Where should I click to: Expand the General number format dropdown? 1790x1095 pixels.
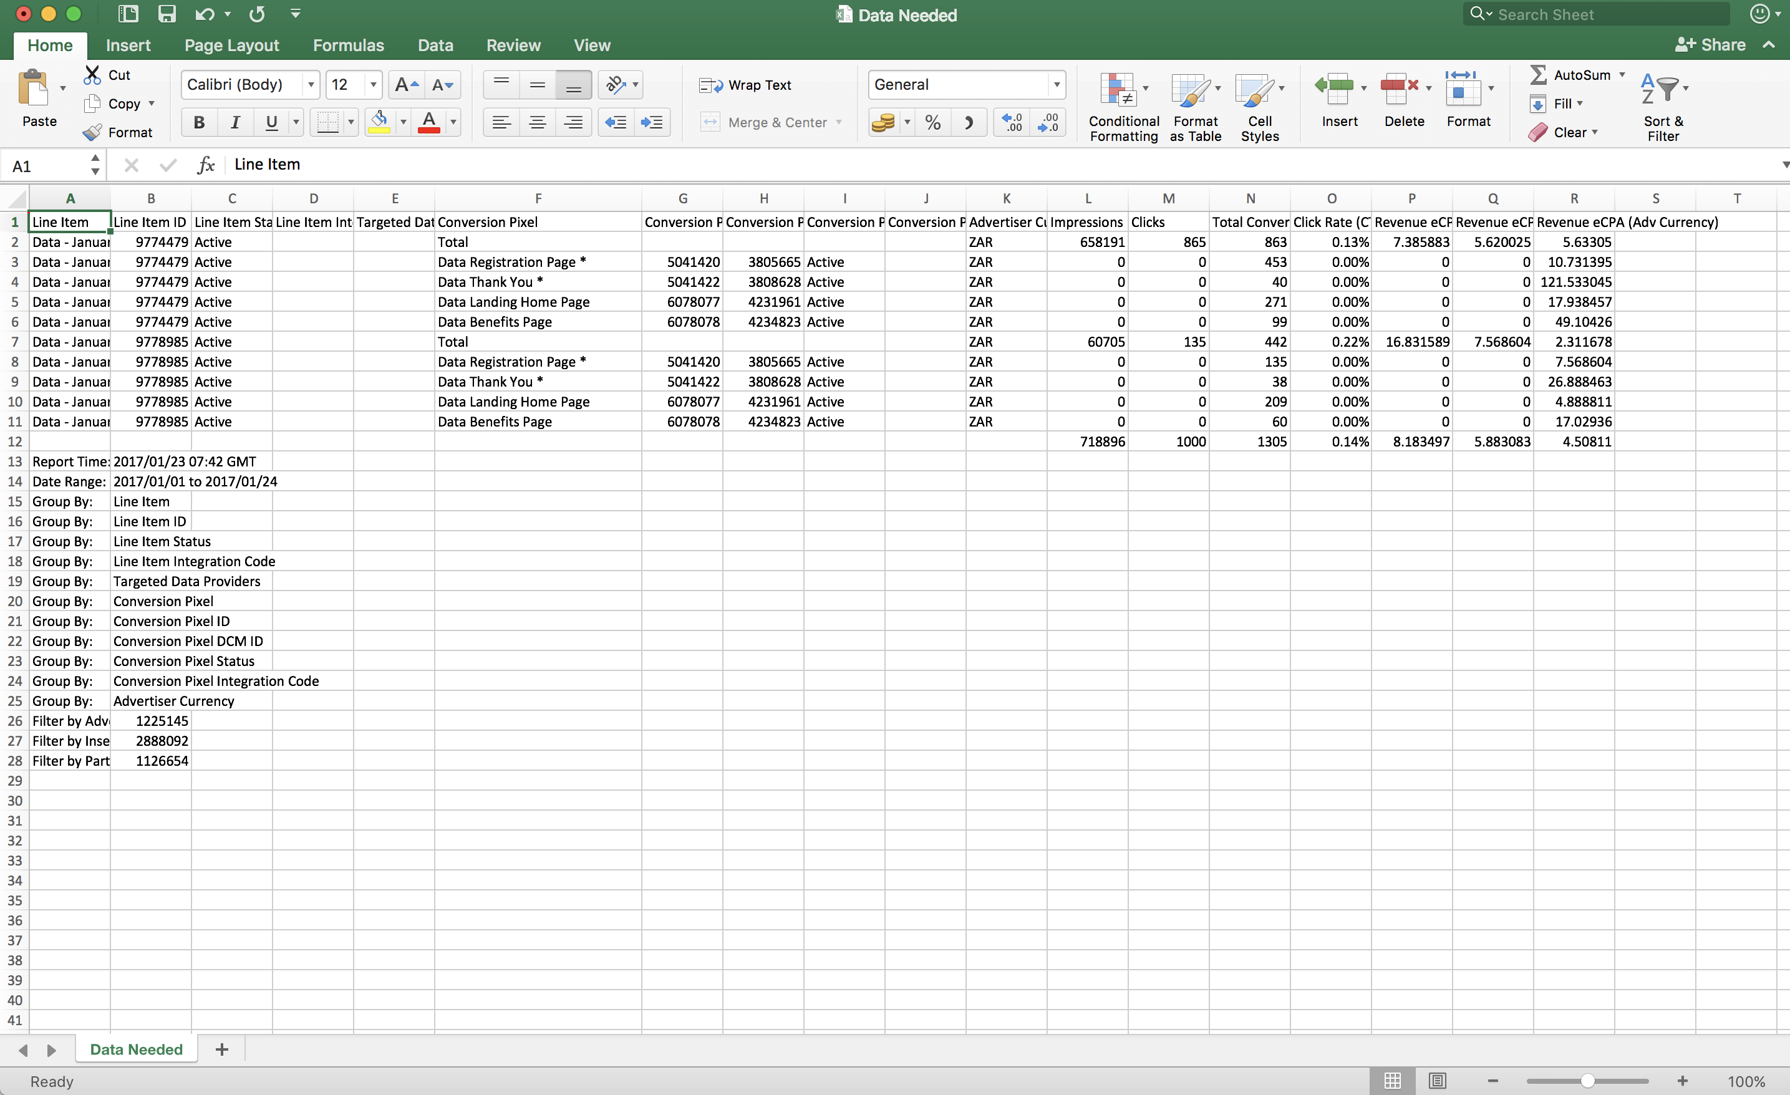1057,85
